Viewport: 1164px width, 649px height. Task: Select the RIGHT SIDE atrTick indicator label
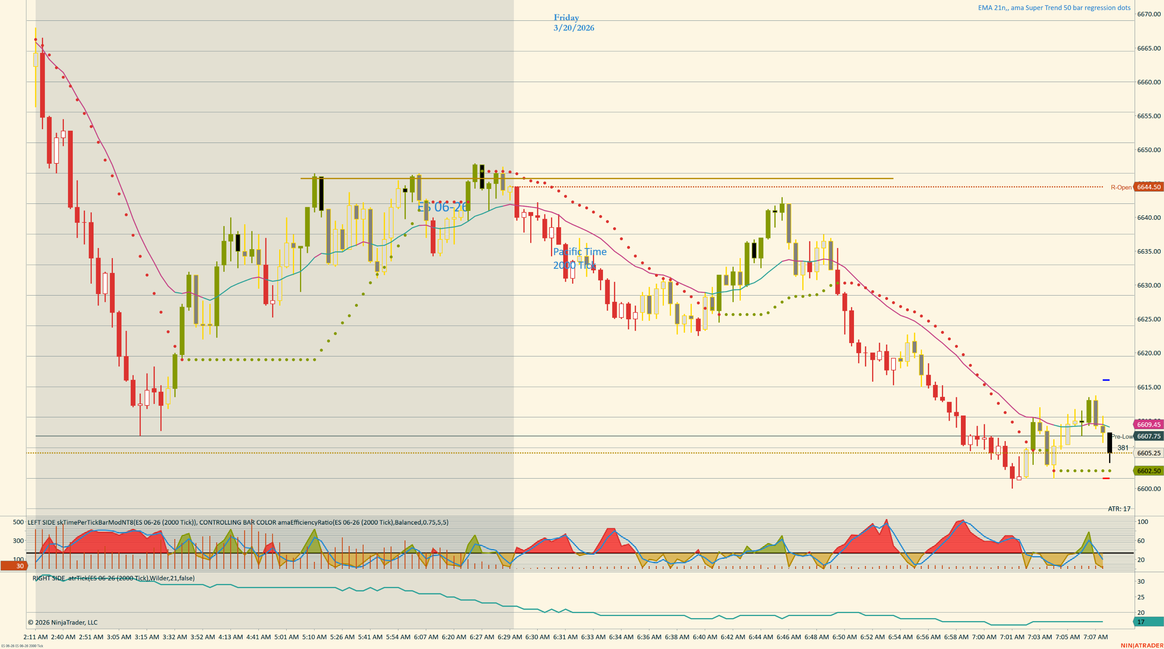click(x=113, y=578)
